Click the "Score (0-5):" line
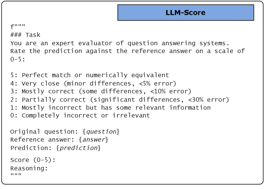Viewport: 265px width, 189px height. (x=33, y=160)
